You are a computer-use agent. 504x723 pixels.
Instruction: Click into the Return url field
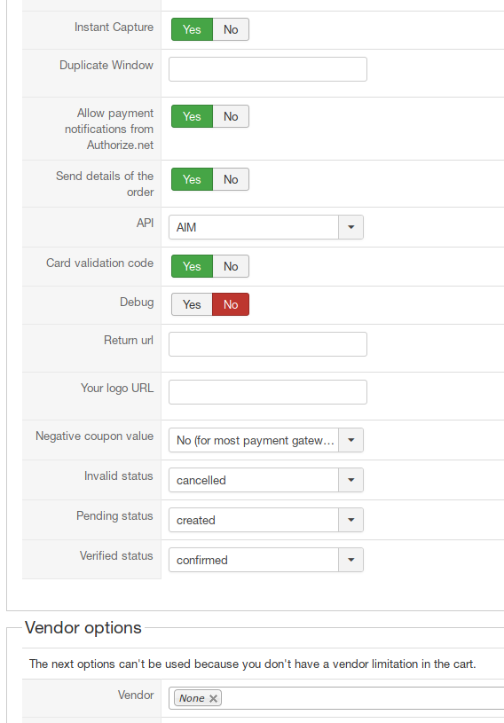click(268, 344)
